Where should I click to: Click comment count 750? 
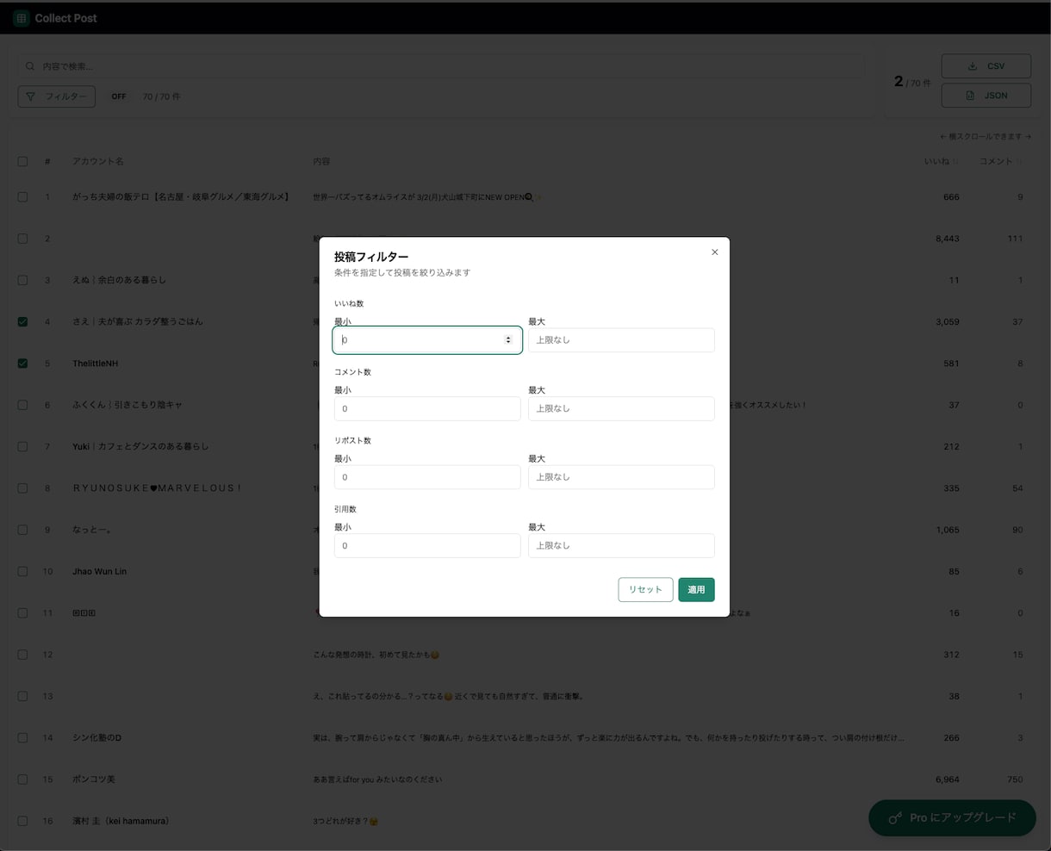click(1015, 780)
